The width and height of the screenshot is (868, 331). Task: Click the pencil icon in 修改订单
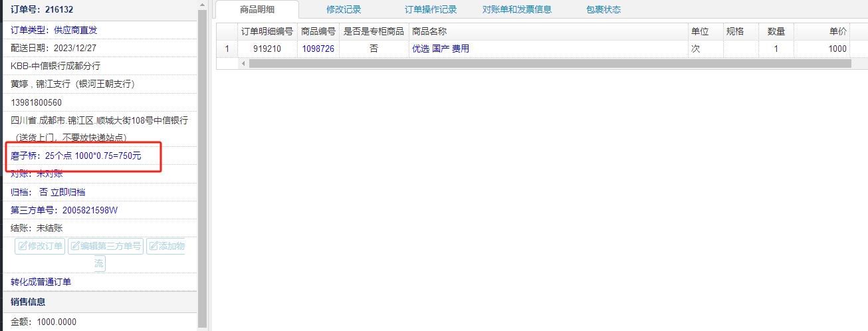coord(23,246)
